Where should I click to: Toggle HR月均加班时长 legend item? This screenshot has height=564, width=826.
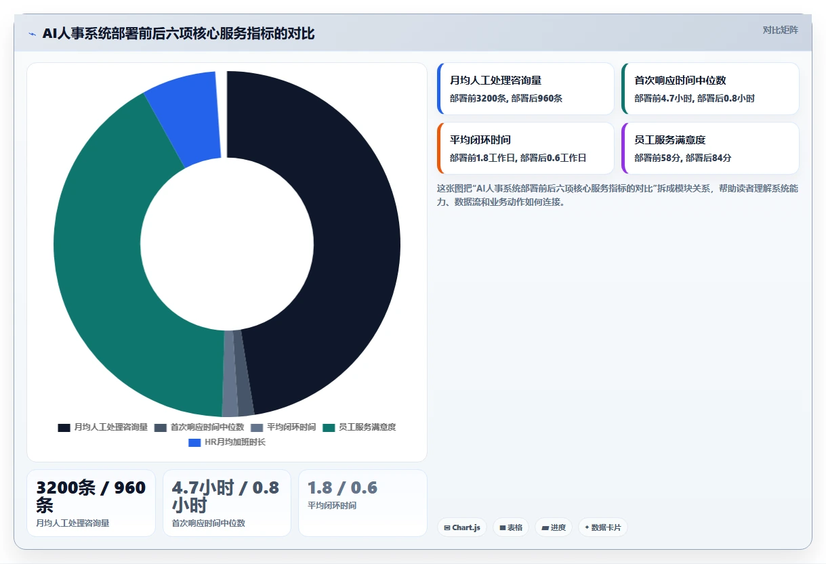227,442
